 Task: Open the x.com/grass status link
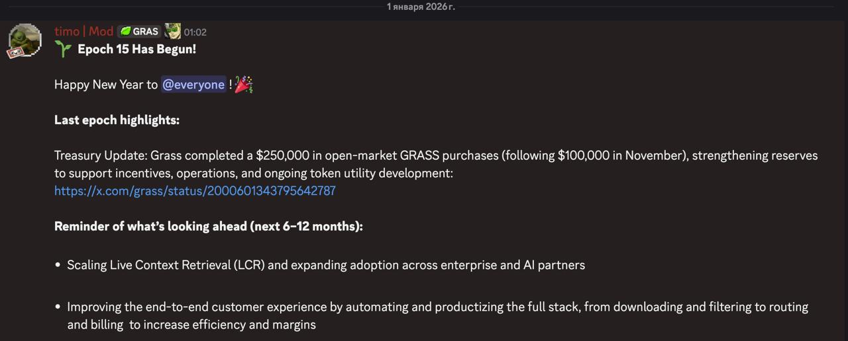coord(195,191)
